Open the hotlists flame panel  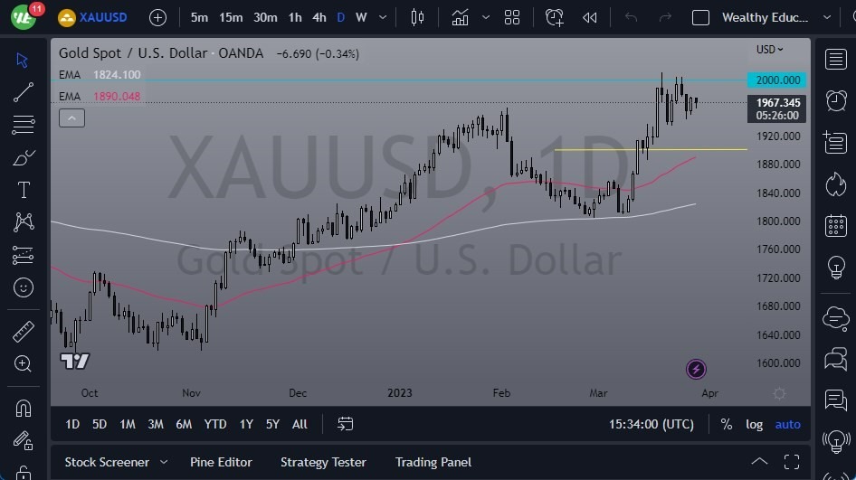pos(836,184)
